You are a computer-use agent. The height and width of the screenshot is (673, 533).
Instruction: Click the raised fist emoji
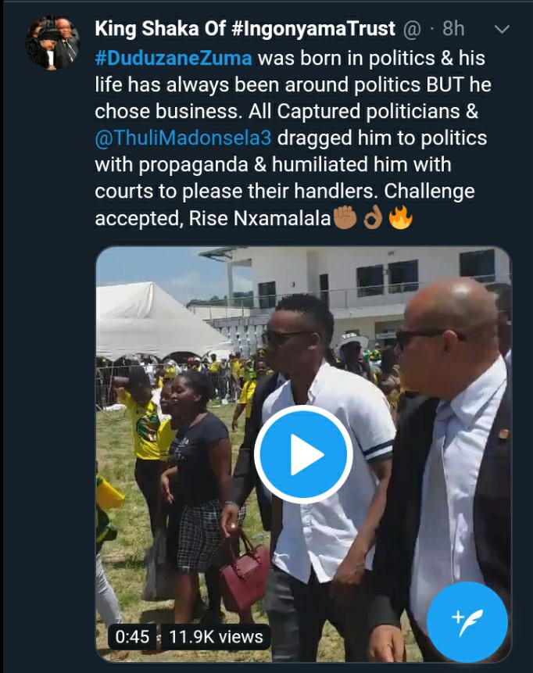(x=345, y=217)
